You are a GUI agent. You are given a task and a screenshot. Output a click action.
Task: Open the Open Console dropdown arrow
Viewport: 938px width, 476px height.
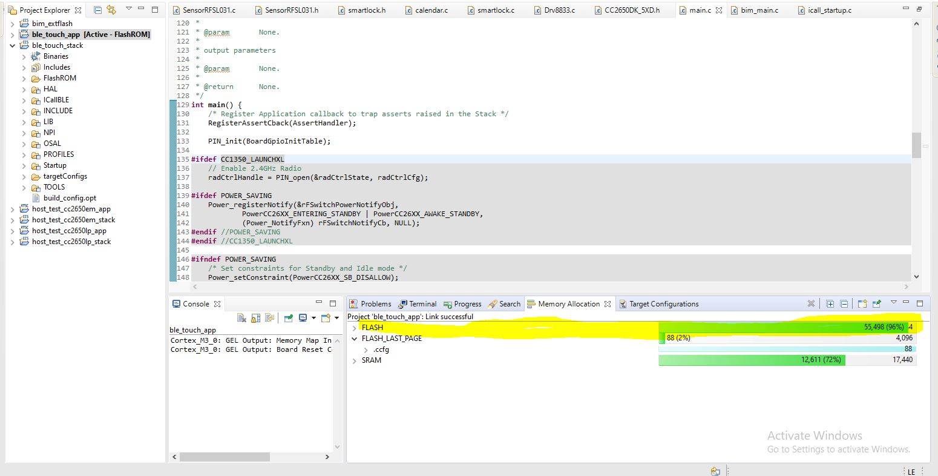(x=336, y=318)
